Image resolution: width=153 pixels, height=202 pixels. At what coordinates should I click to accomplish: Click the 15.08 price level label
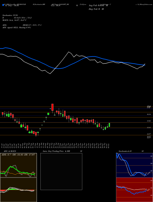[149, 121]
